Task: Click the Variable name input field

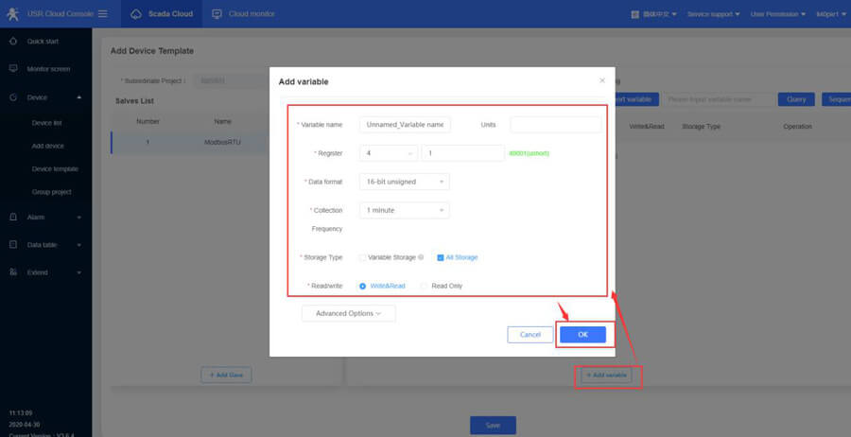Action: pos(405,125)
